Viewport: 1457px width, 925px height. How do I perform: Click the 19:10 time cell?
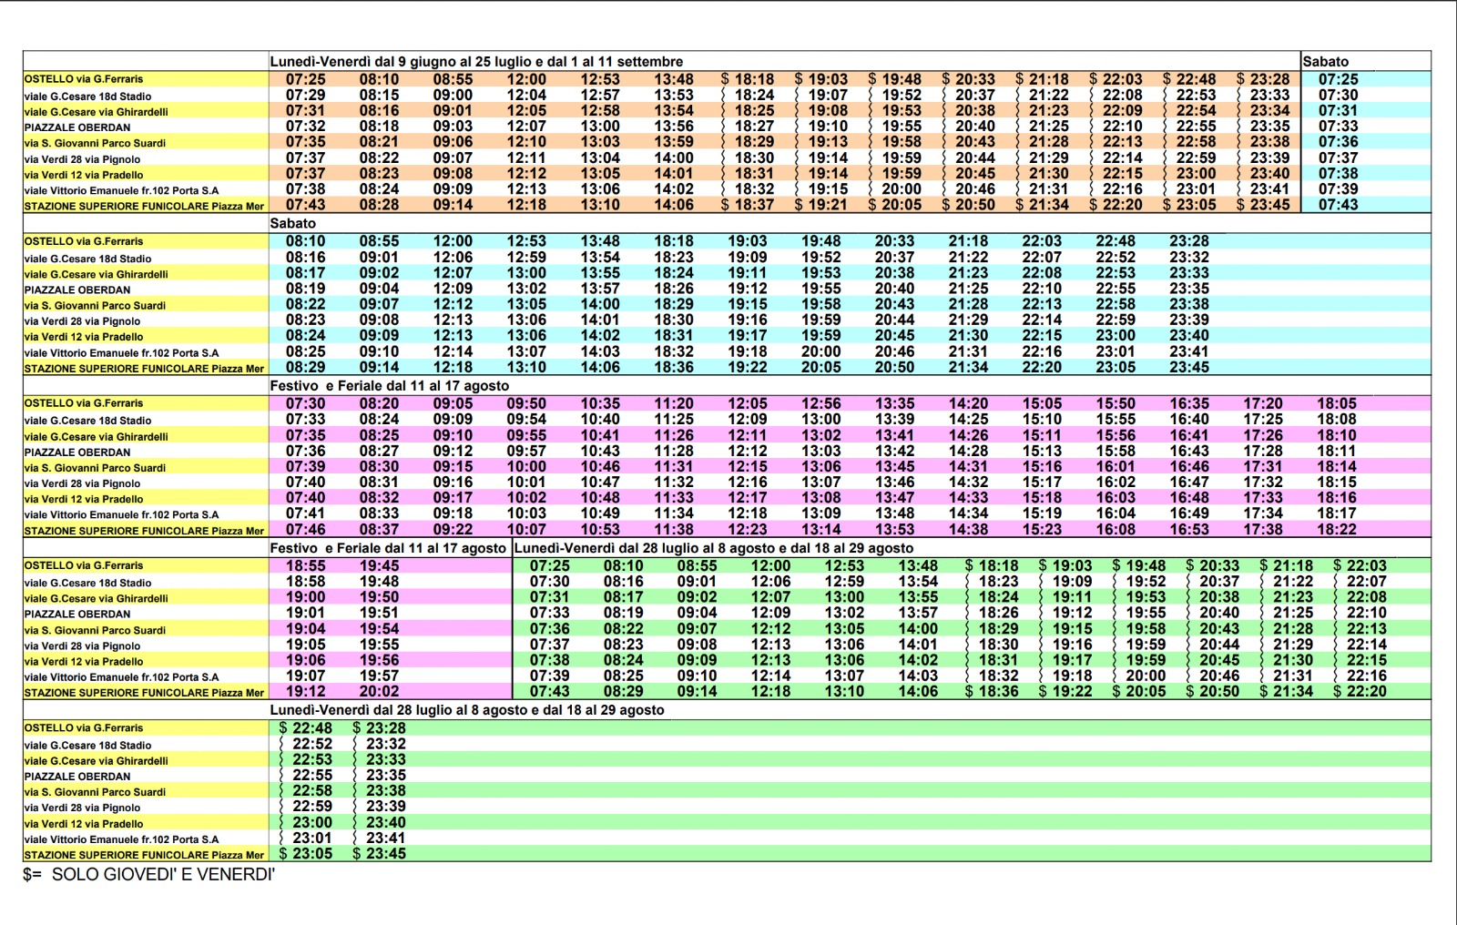click(828, 127)
